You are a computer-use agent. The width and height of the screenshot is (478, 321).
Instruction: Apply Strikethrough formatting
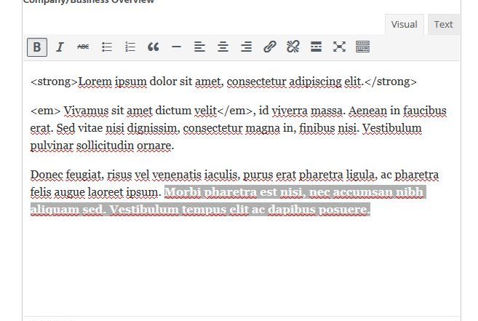point(83,47)
